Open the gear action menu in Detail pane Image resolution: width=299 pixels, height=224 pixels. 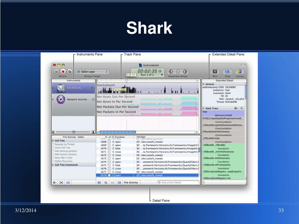[55, 183]
